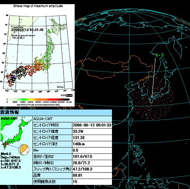Click the white epicenter line on the globe
This screenshot has height=189, width=190.
tap(154, 78)
